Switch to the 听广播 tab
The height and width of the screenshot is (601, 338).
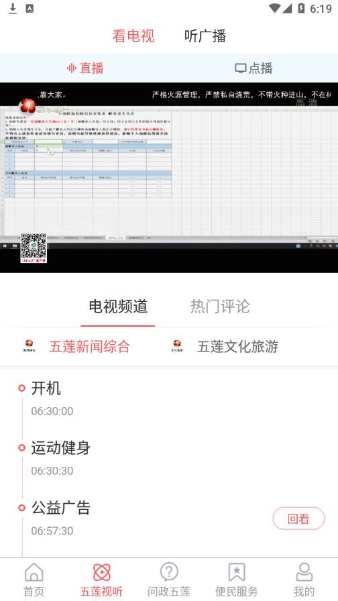[205, 36]
